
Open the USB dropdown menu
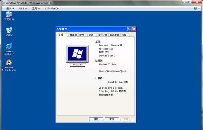(x=23, y=8)
